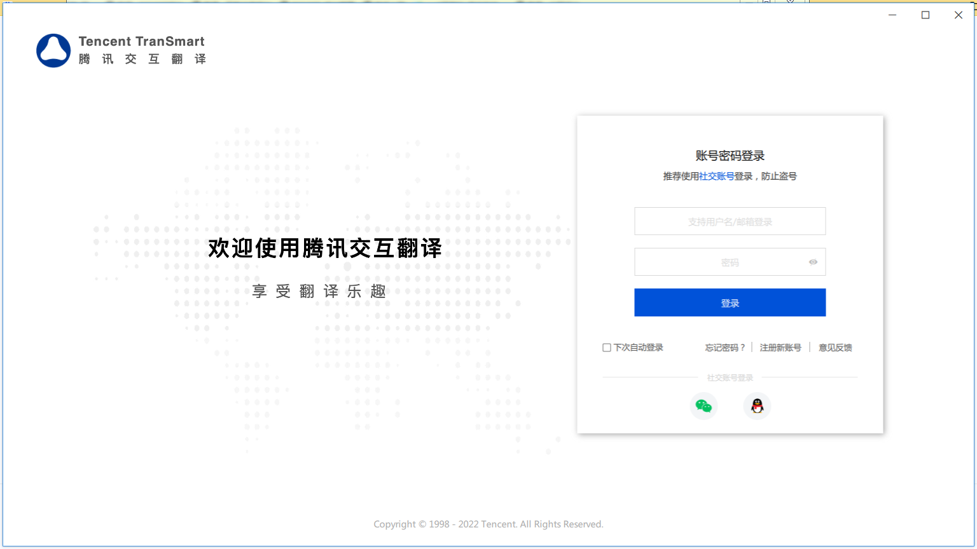This screenshot has height=549, width=977.
Task: Click the 社交账号登录 section label
Action: pos(730,377)
